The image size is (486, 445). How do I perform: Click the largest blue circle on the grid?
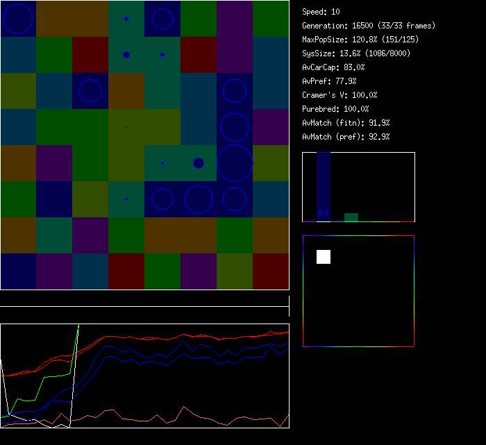point(235,163)
